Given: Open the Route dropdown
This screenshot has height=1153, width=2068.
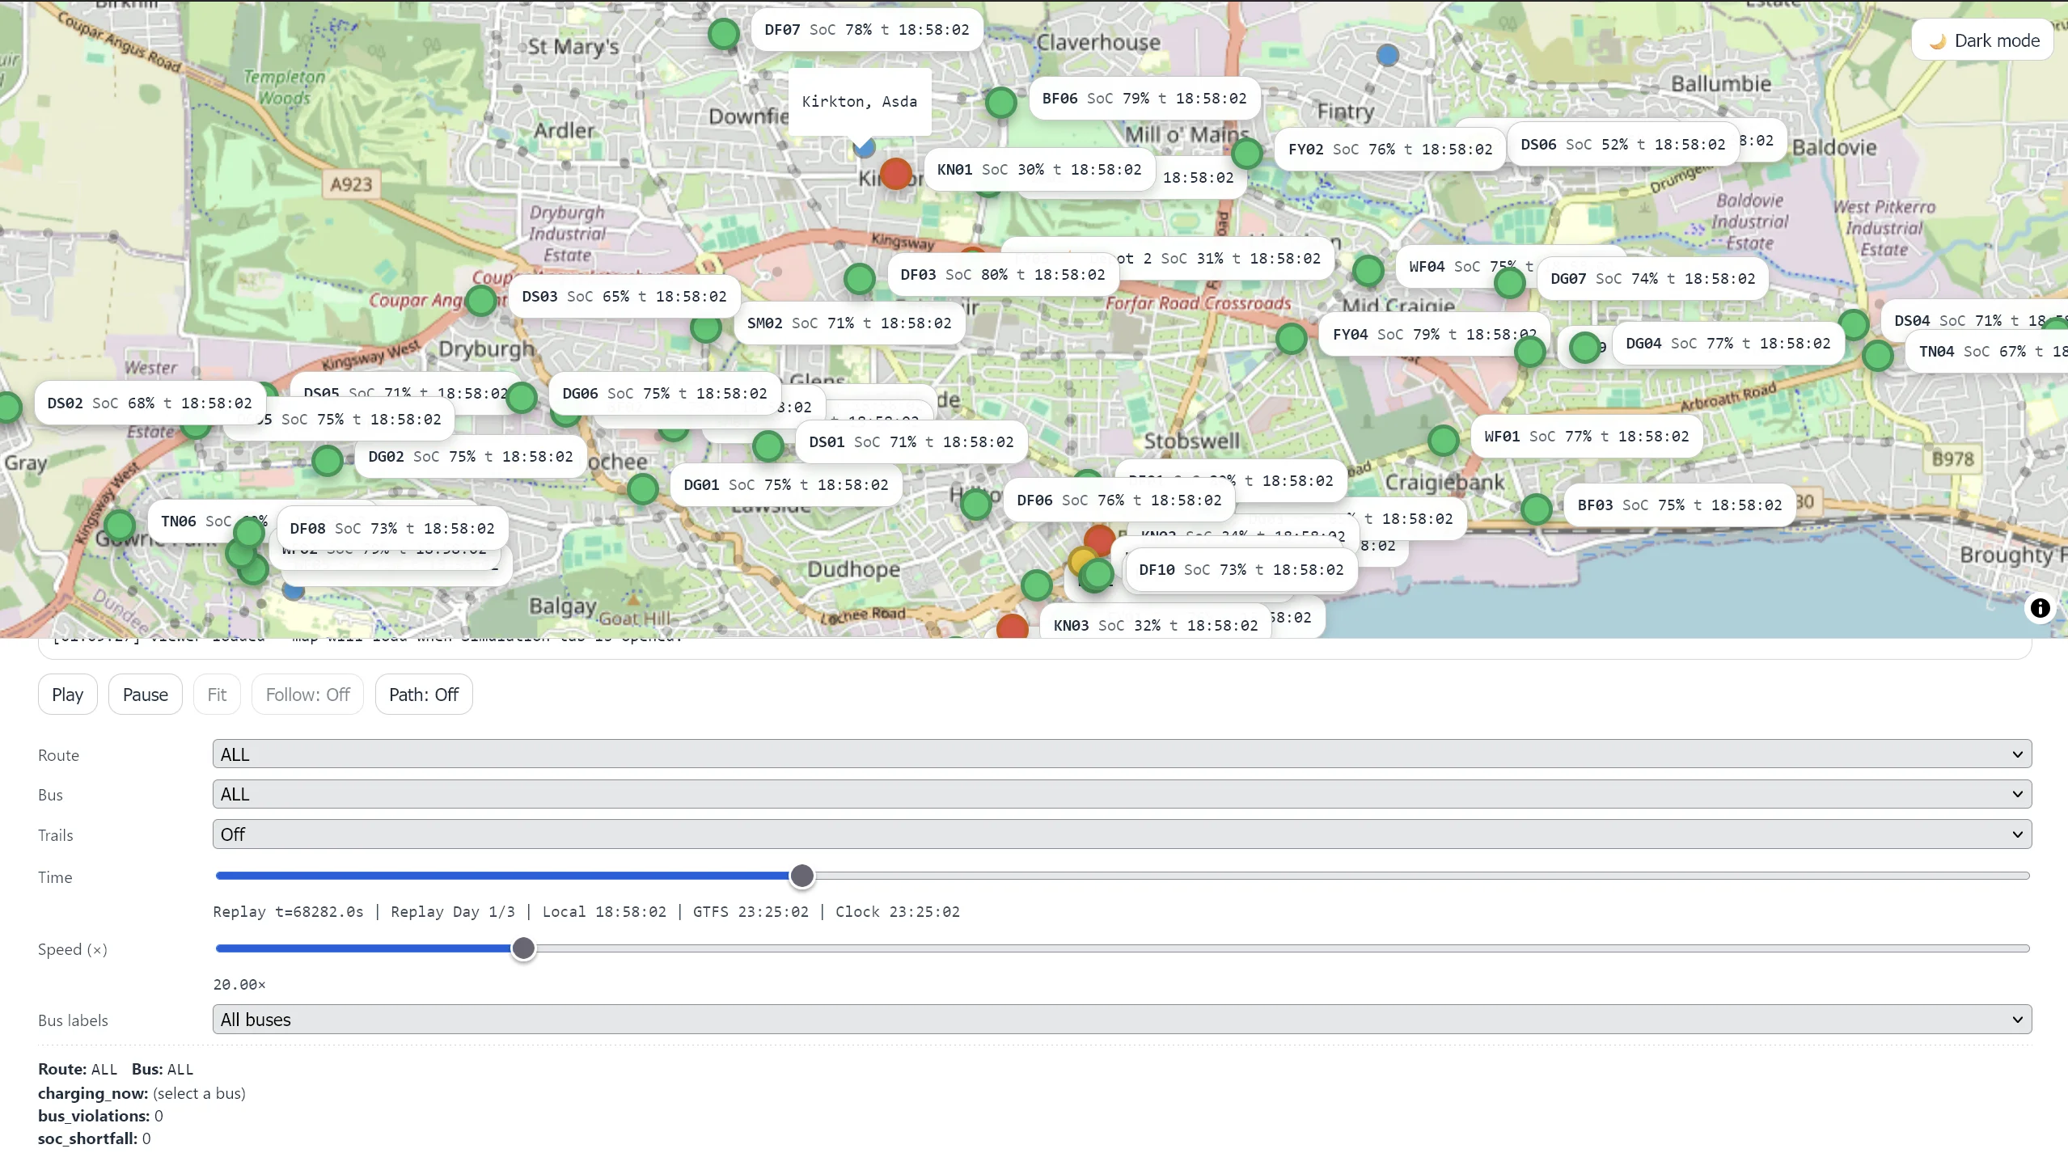Looking at the screenshot, I should coord(1122,754).
